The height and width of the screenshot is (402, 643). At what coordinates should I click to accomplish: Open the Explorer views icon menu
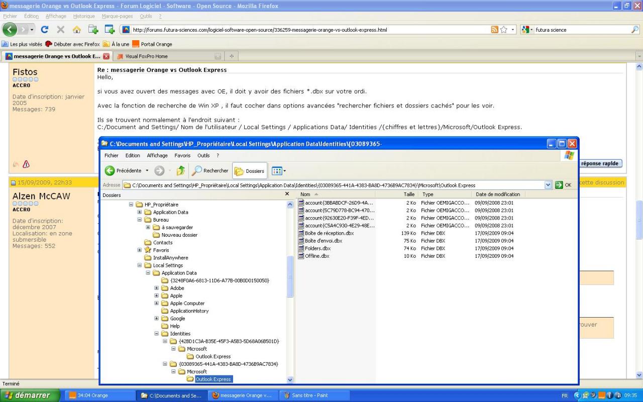click(278, 171)
